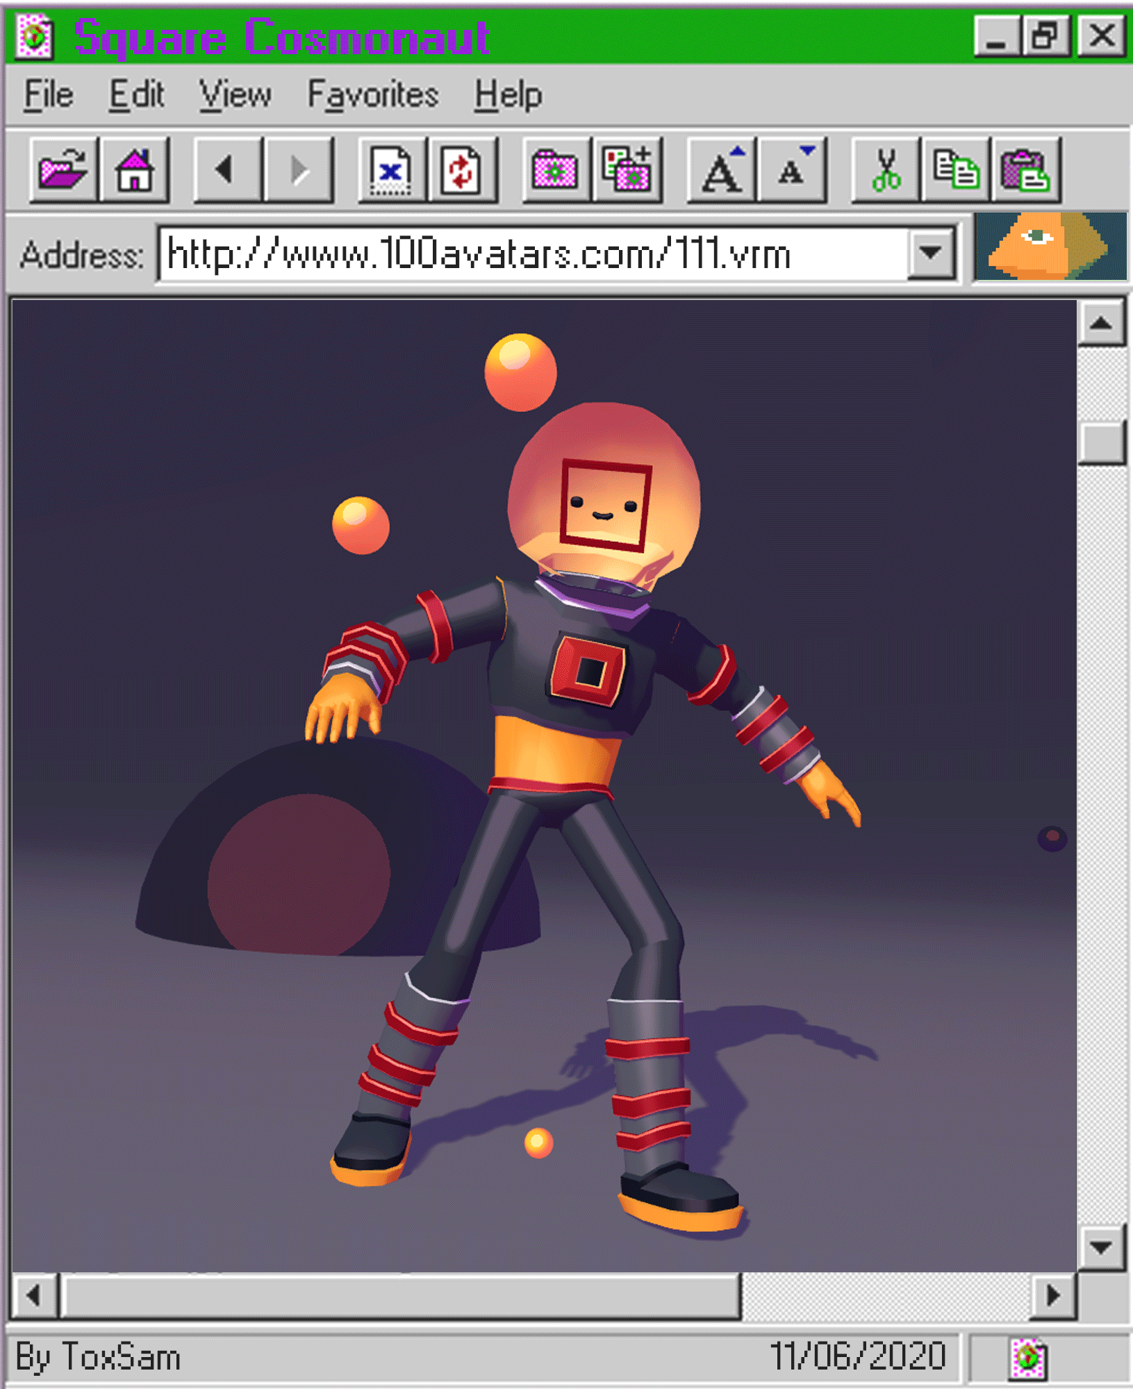Open the address bar history dropdown
The height and width of the screenshot is (1389, 1133).
pos(929,253)
